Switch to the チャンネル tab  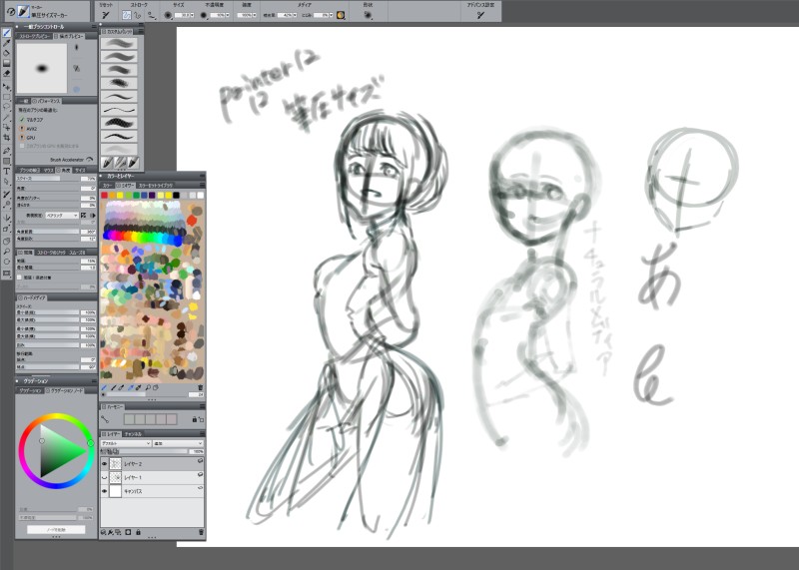[x=134, y=434]
